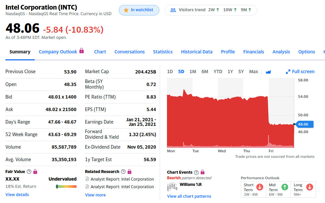The image size is (325, 203).
Task: Click the Fair Value help question mark
Action: pos(29,172)
